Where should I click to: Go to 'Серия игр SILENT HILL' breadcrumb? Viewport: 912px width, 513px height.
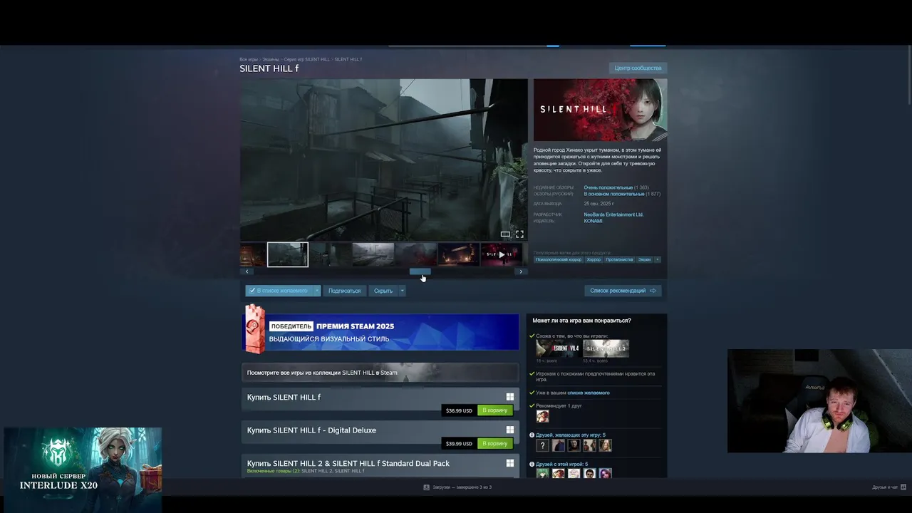click(306, 59)
